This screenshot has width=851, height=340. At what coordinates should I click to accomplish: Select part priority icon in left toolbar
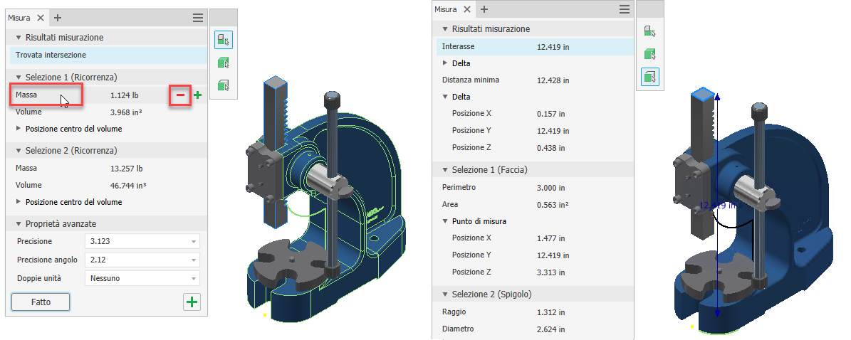click(223, 63)
